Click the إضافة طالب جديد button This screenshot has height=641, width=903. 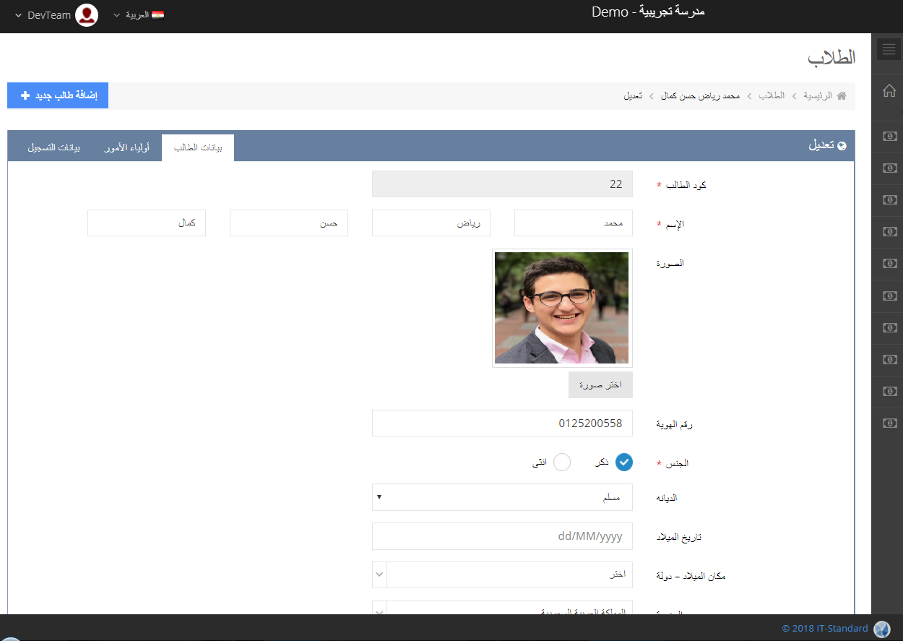[58, 95]
